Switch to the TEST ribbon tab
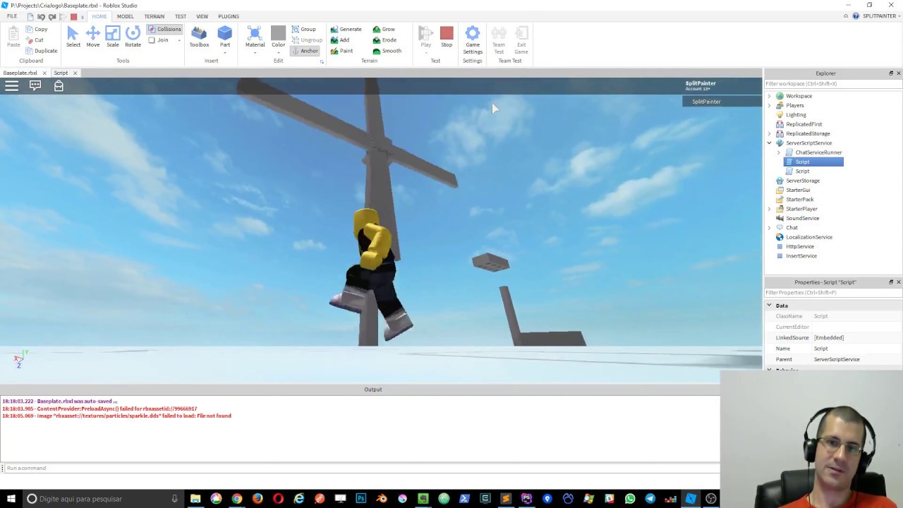903x508 pixels. pyautogui.click(x=181, y=16)
